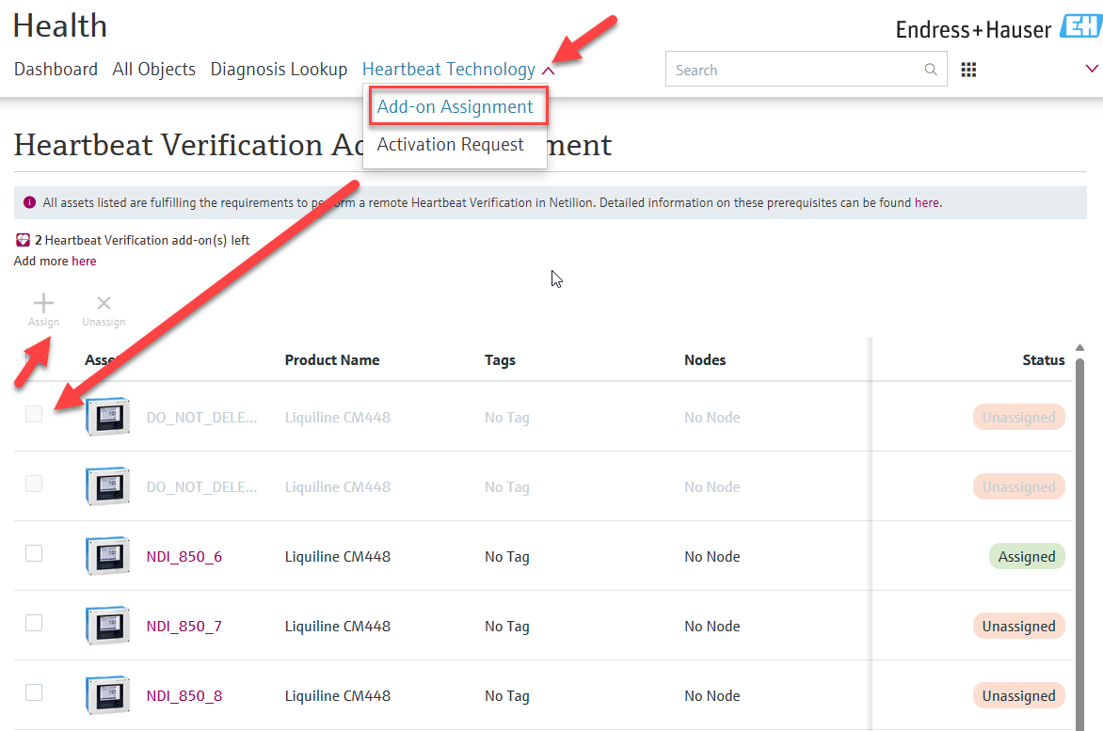Click the NDI_850_6 device thumbnail
Viewport: 1103px width, 731px height.
(x=106, y=556)
